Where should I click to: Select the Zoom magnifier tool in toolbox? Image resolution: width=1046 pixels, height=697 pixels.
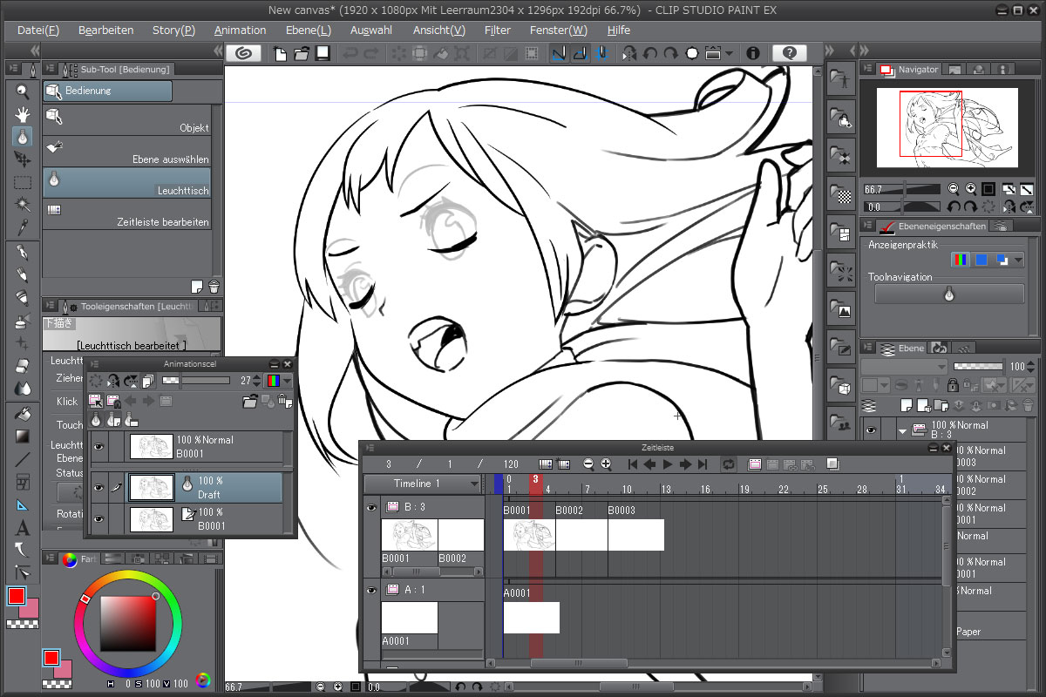[x=23, y=91]
